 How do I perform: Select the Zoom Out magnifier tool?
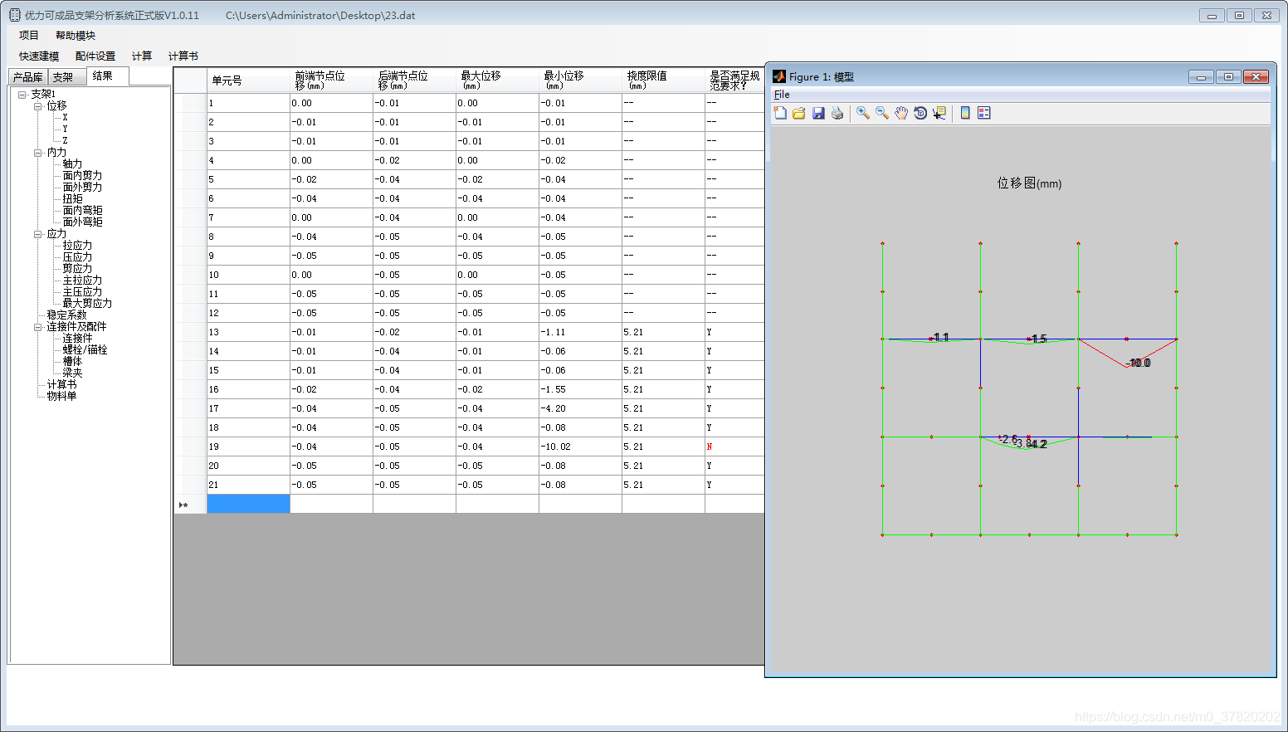(882, 113)
